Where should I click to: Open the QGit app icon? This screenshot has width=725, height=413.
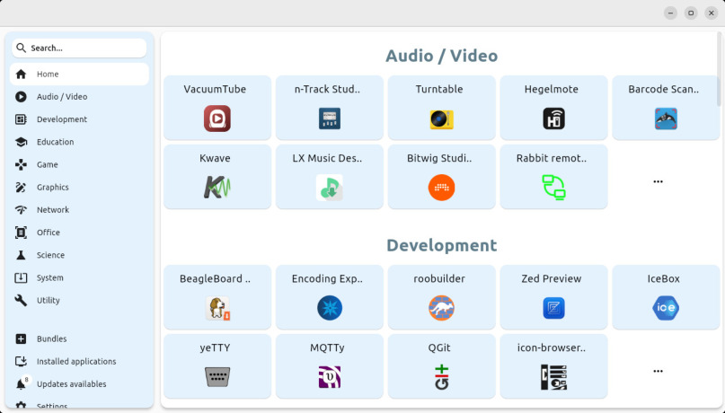441,376
